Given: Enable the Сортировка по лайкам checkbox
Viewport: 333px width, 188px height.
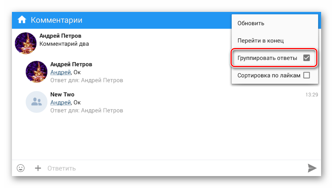Looking at the screenshot, I should pyautogui.click(x=307, y=75).
